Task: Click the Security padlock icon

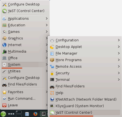Action: pyautogui.click(x=52, y=73)
